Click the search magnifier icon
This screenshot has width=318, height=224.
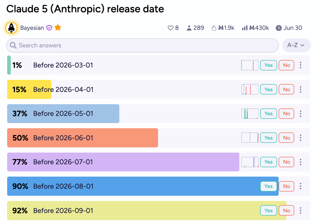click(x=13, y=45)
